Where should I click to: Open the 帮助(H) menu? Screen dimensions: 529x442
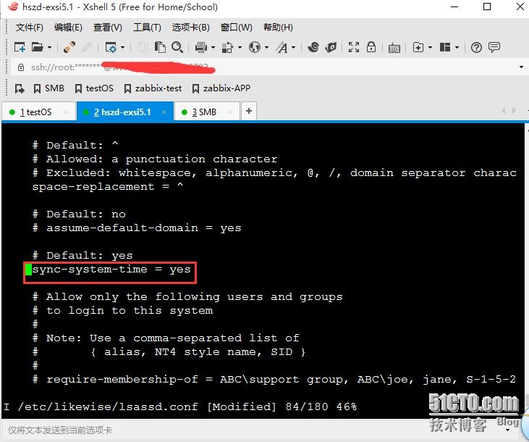[278, 28]
